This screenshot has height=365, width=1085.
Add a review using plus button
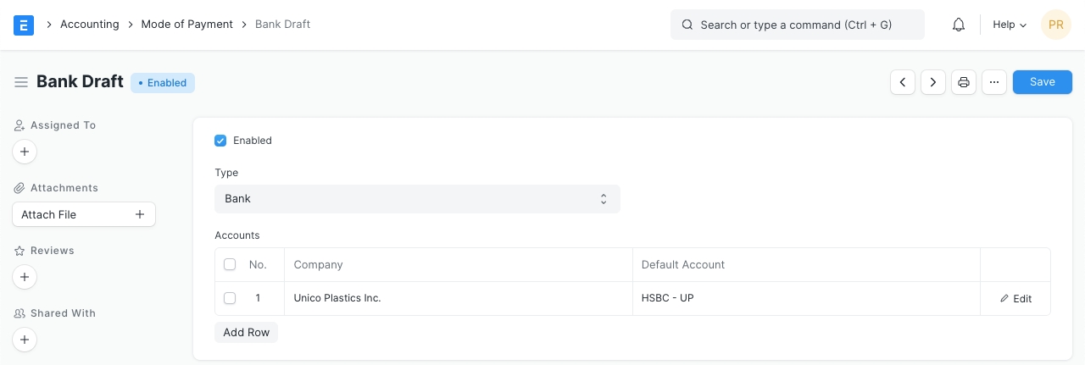[x=25, y=277]
